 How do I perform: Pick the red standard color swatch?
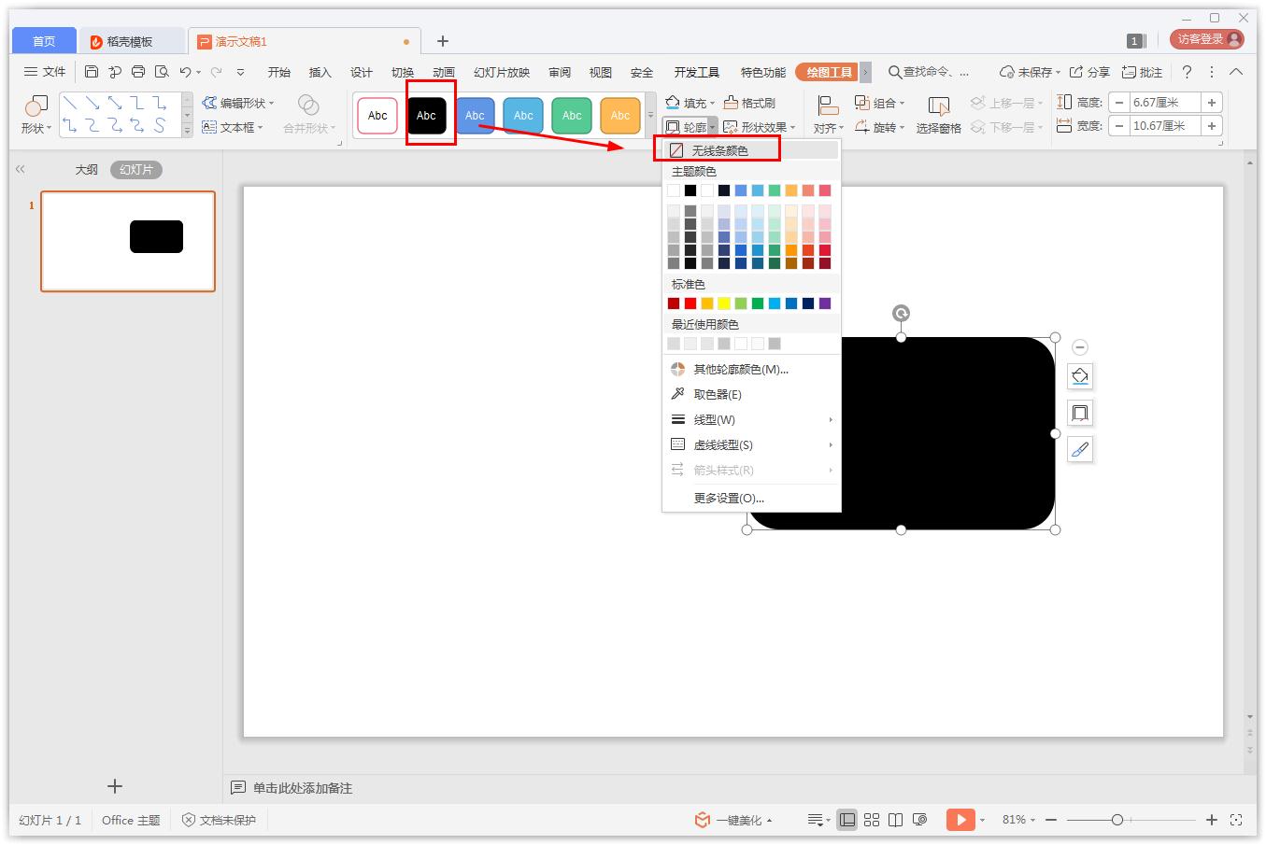(690, 303)
